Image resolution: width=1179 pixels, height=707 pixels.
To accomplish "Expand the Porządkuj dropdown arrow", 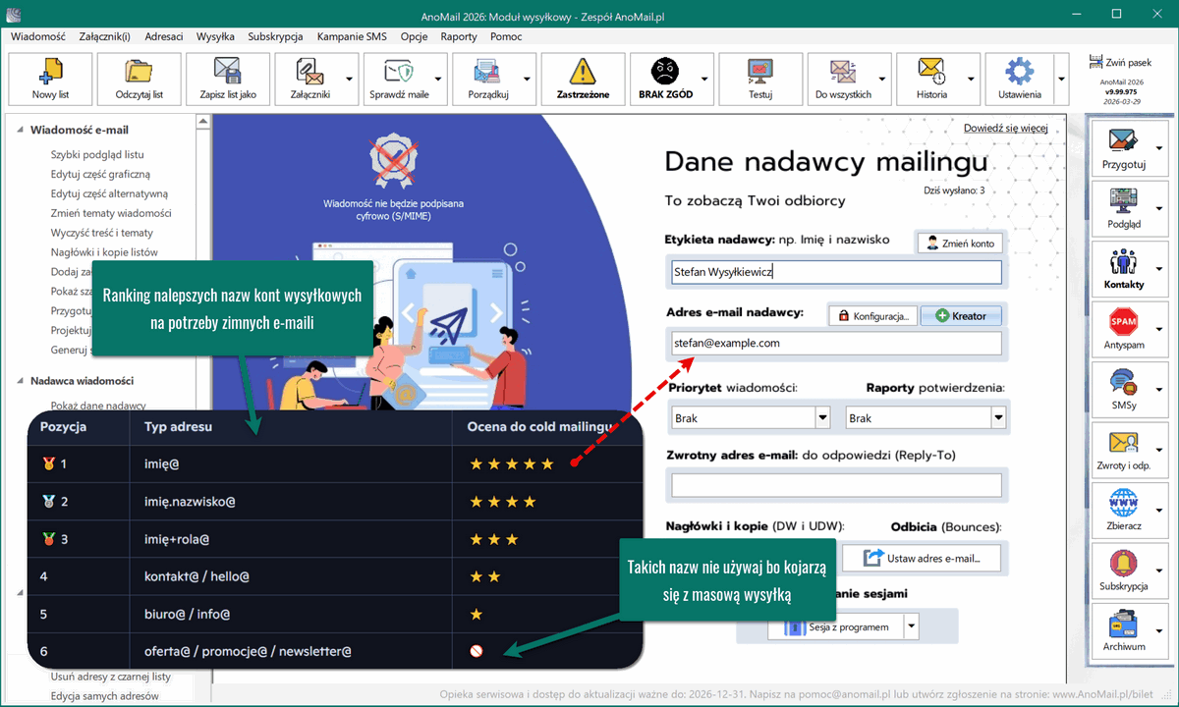I will click(x=528, y=79).
